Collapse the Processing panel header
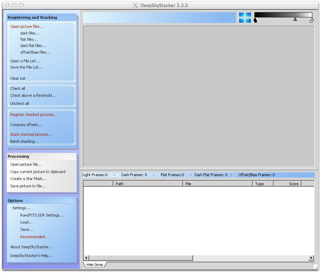 point(42,156)
